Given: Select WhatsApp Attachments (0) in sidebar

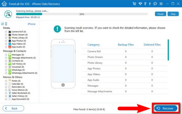Looking at the screenshot, I should pyautogui.click(x=25, y=73).
